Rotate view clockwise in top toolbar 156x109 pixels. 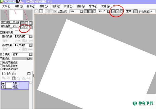[117, 11]
